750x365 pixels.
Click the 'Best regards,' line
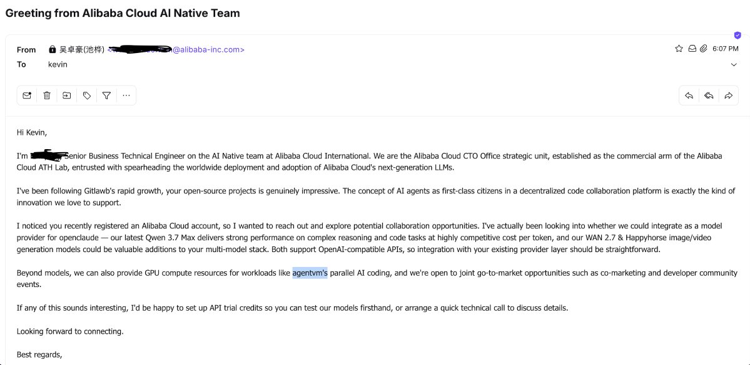pos(39,354)
